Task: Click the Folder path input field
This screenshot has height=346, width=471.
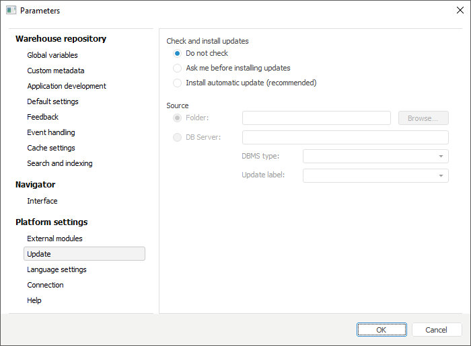Action: (316, 118)
